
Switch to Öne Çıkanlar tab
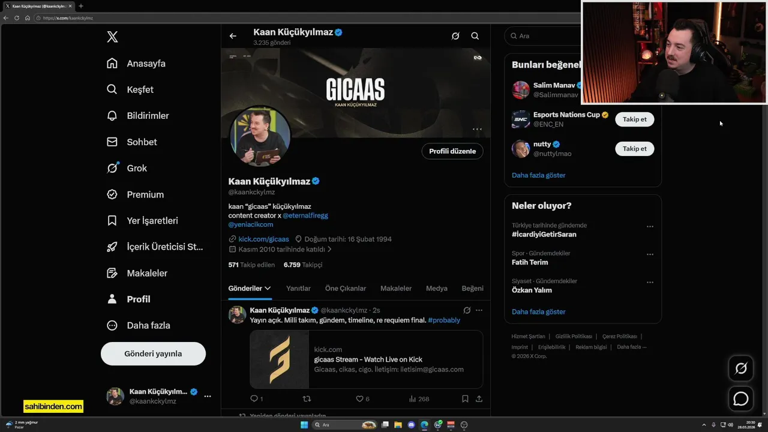tap(346, 289)
